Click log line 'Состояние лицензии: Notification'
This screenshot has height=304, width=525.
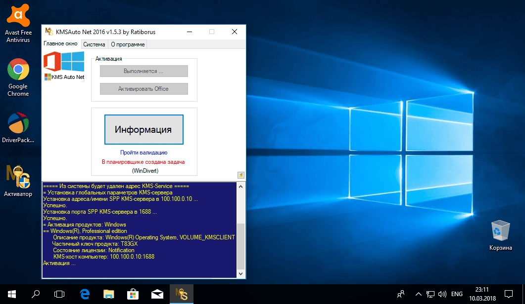pyautogui.click(x=94, y=250)
